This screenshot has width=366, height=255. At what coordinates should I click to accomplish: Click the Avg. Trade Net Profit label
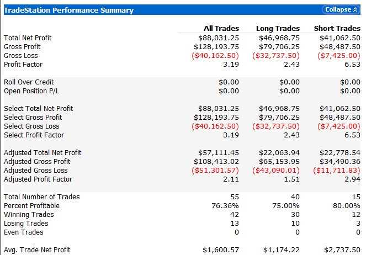pos(38,250)
